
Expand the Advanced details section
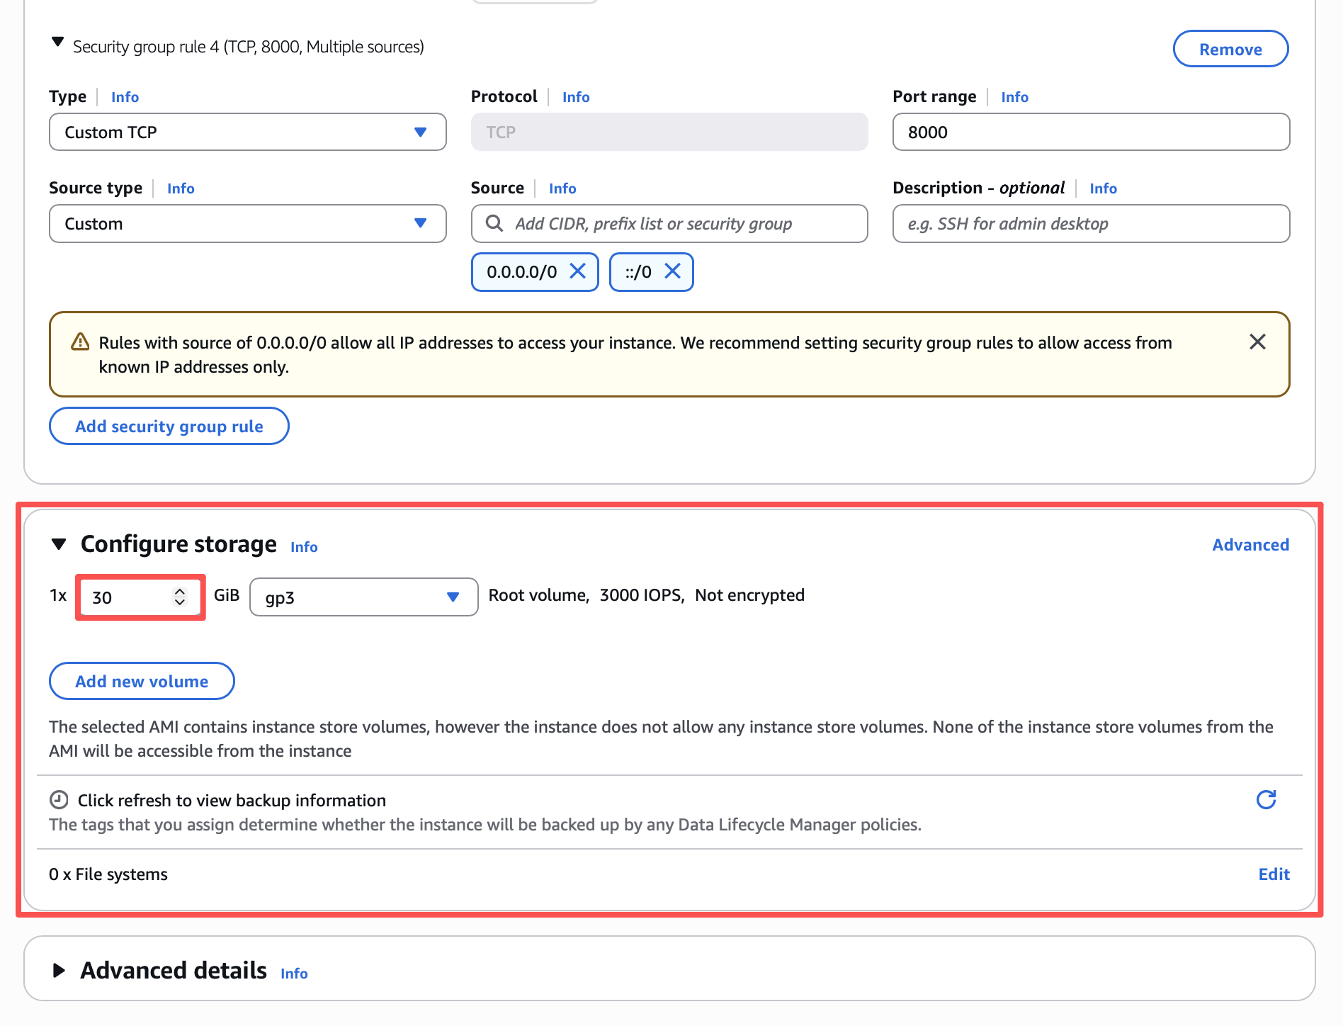click(59, 970)
